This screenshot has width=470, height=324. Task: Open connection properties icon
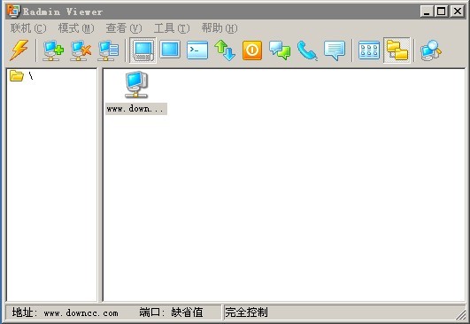pos(108,50)
